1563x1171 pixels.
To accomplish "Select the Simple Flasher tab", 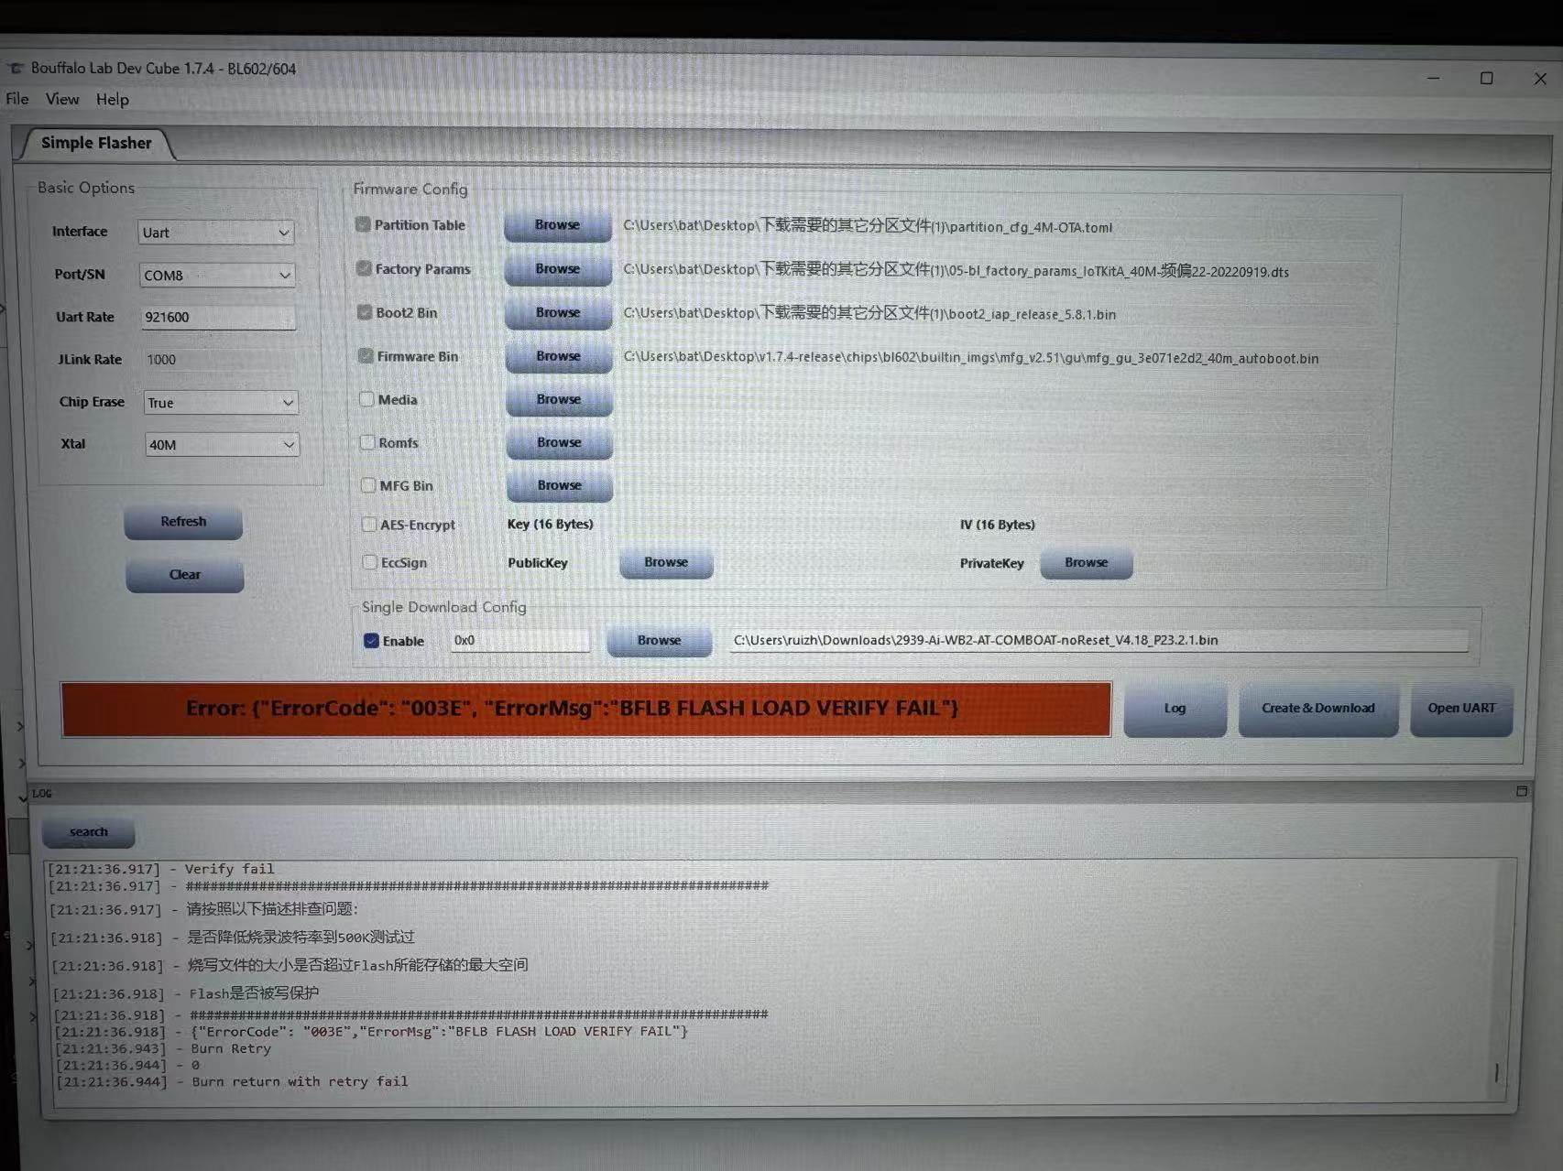I will [96, 143].
